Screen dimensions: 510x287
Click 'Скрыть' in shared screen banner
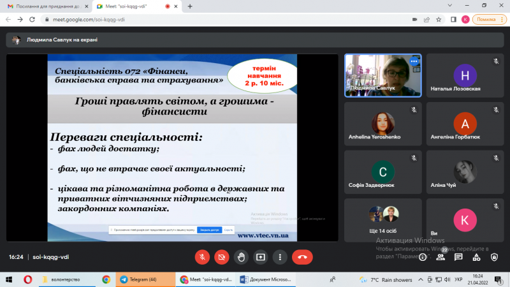(x=228, y=230)
